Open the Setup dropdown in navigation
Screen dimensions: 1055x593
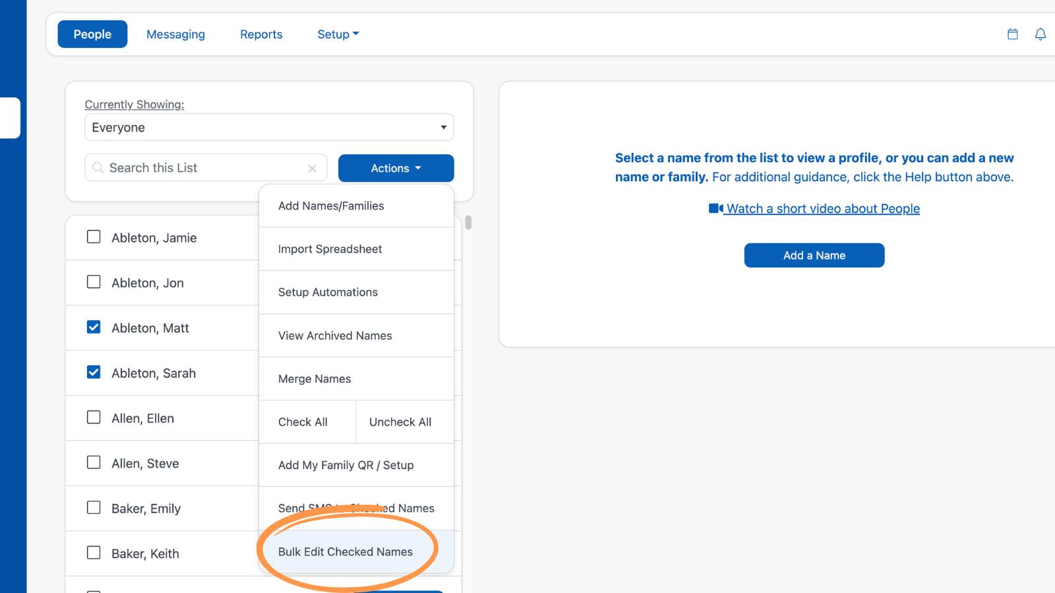(x=338, y=34)
